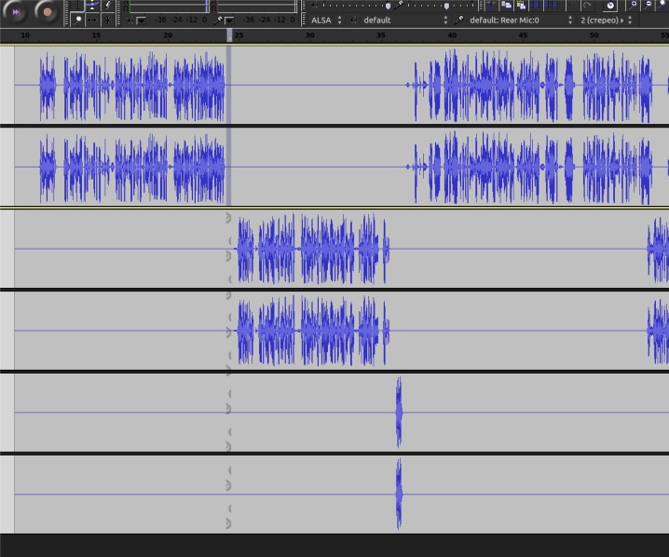Open the '2 (стерео)' channels dropdown

[x=606, y=20]
